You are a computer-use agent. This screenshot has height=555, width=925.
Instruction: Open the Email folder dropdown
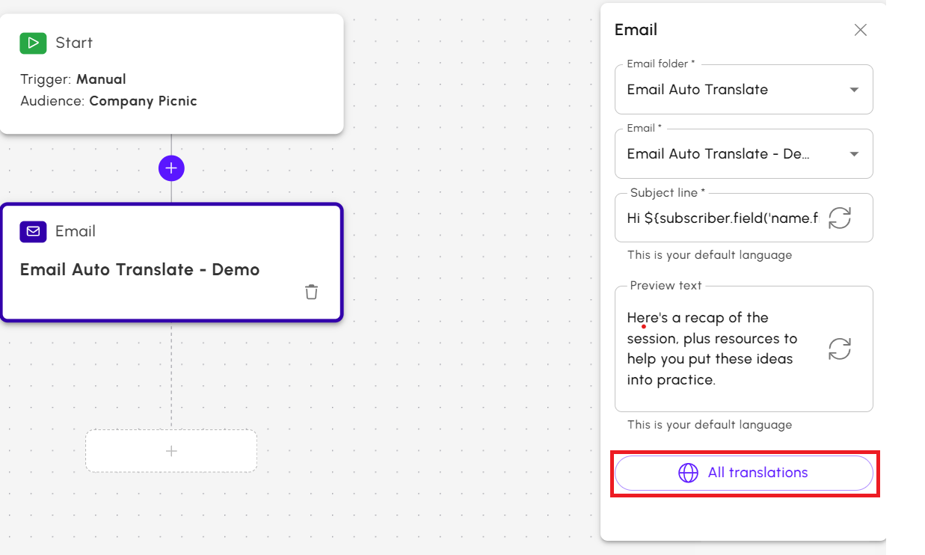point(744,90)
